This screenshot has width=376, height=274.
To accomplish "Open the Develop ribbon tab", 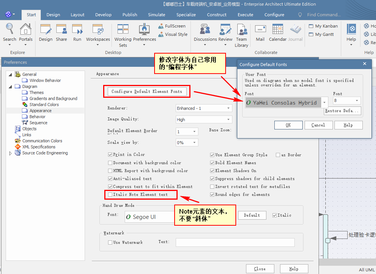I will tap(103, 15).
